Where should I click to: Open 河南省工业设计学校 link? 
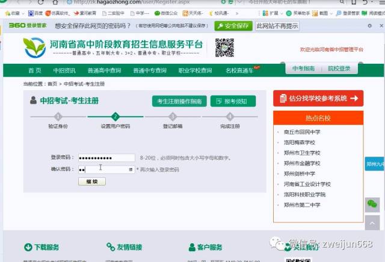click(x=307, y=184)
